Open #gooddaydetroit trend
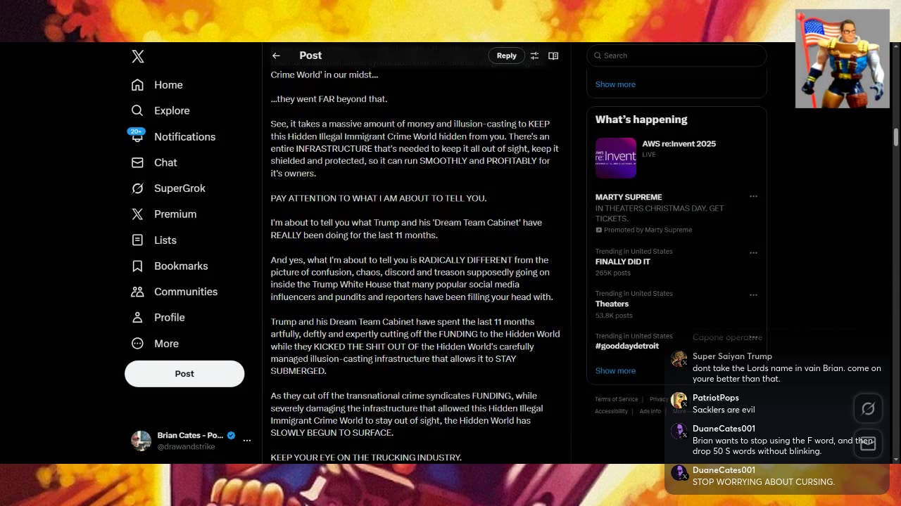Image resolution: width=901 pixels, height=506 pixels. tap(627, 346)
